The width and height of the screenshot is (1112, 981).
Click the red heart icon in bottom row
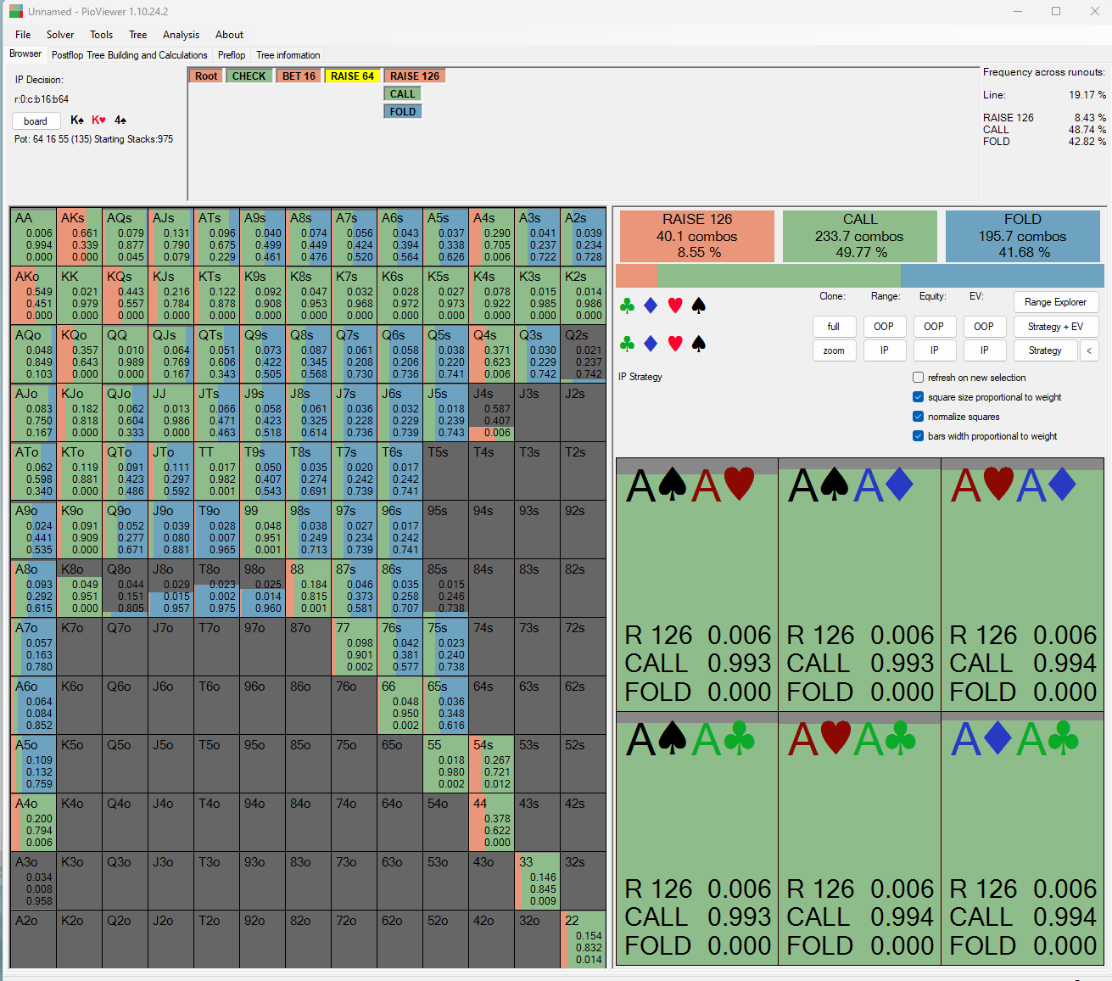coord(675,344)
